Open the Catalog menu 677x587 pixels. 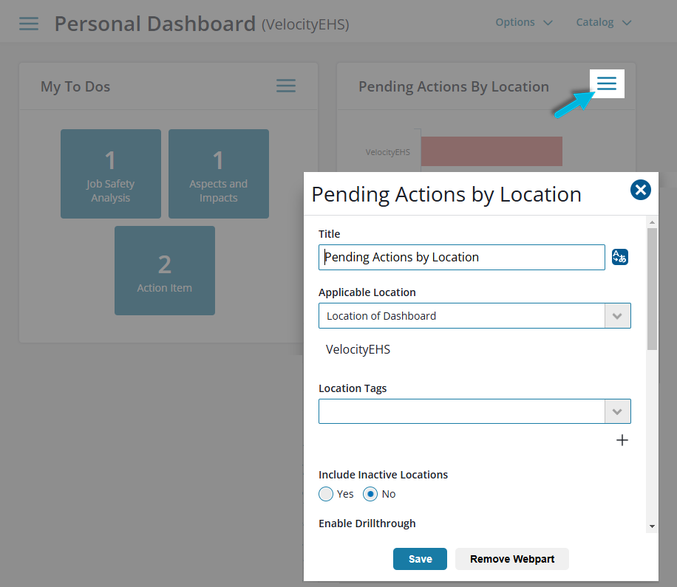[x=604, y=22]
